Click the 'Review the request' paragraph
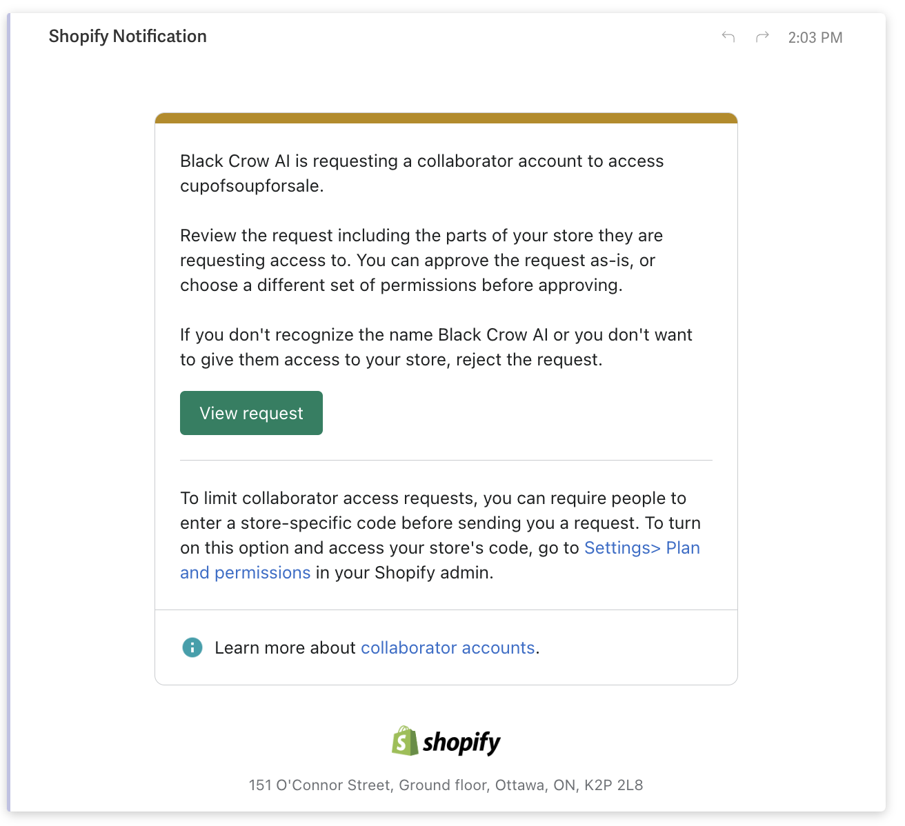The height and width of the screenshot is (826, 905). pyautogui.click(x=421, y=261)
